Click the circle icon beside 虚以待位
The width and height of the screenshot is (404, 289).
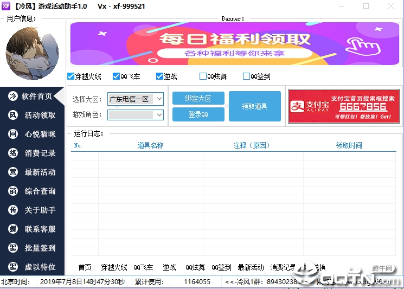coord(13,267)
